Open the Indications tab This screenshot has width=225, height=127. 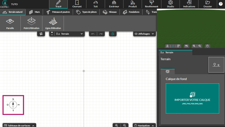pyautogui.click(x=189, y=4)
